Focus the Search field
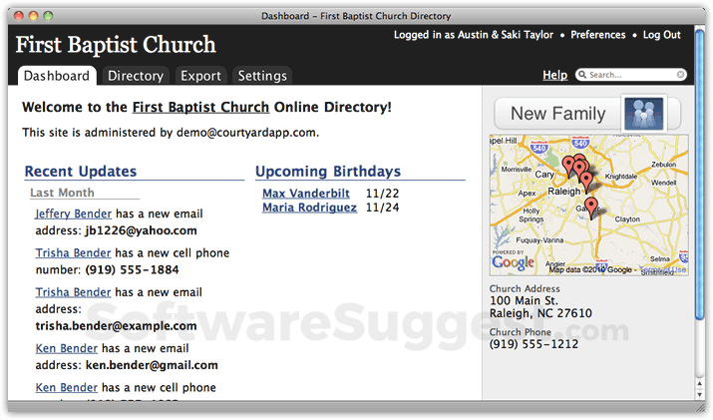Screen dimensions: 713x420 pos(631,75)
